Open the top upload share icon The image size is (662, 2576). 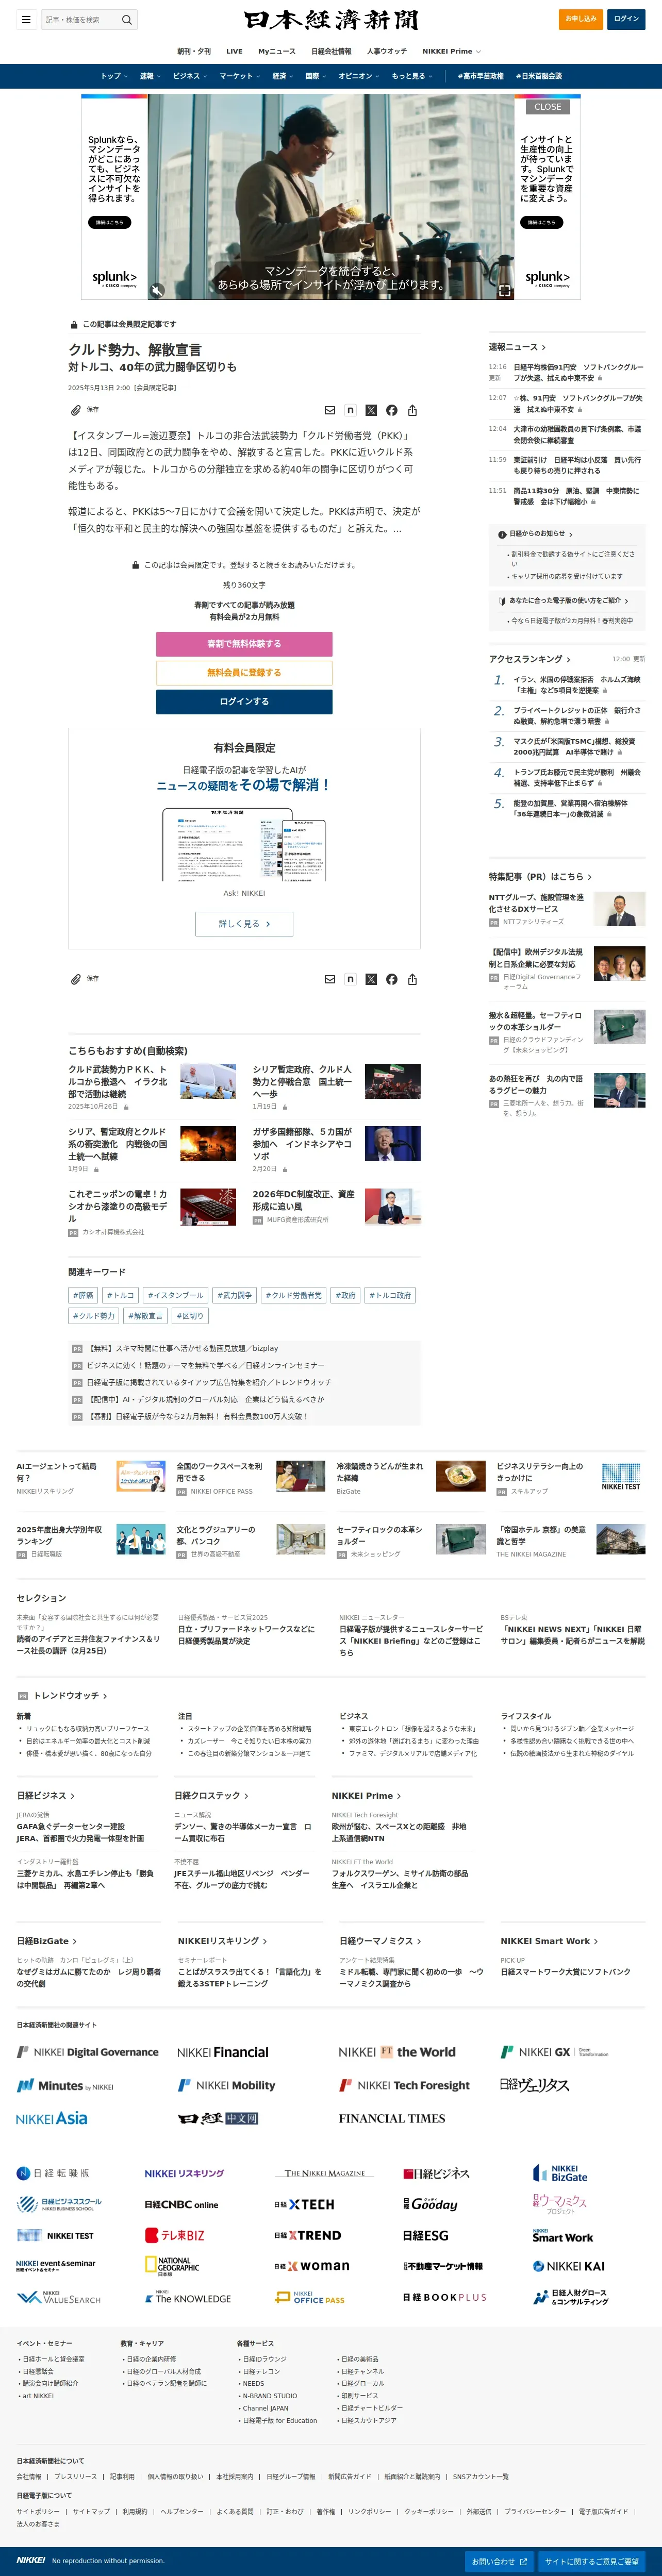pos(412,410)
